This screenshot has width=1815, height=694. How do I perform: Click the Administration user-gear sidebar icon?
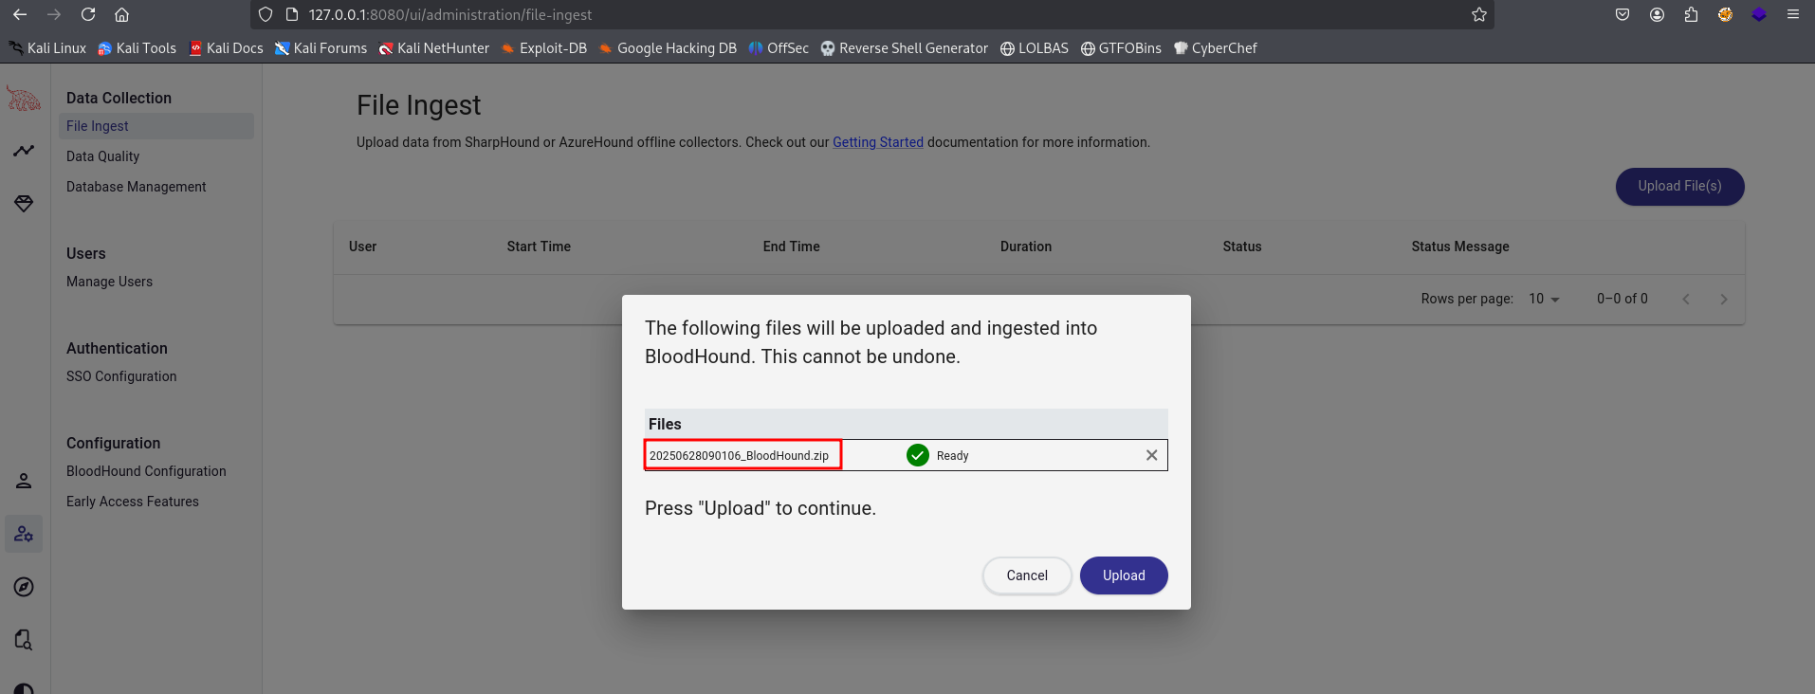(24, 534)
